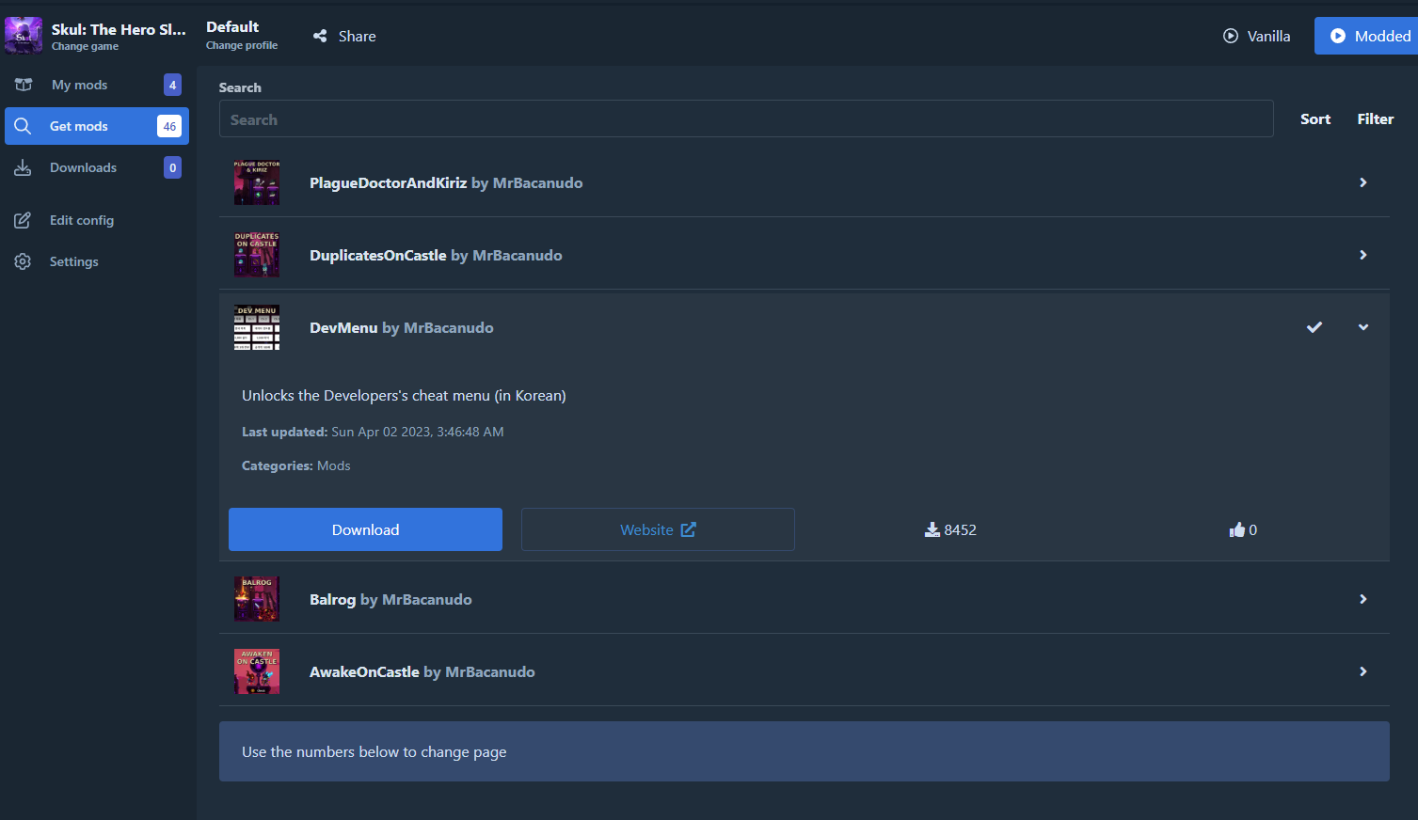The height and width of the screenshot is (820, 1418).
Task: Click the Modded play icon
Action: (x=1338, y=36)
